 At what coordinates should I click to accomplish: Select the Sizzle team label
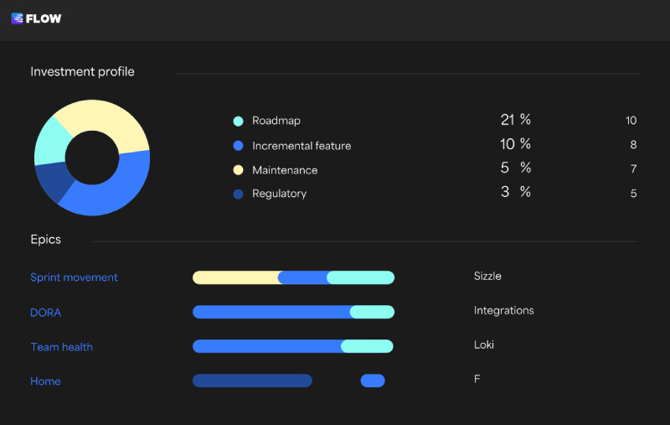[487, 276]
